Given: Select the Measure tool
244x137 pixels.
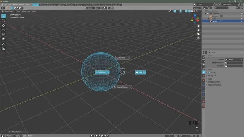Looking at the screenshot, I should [3, 49].
